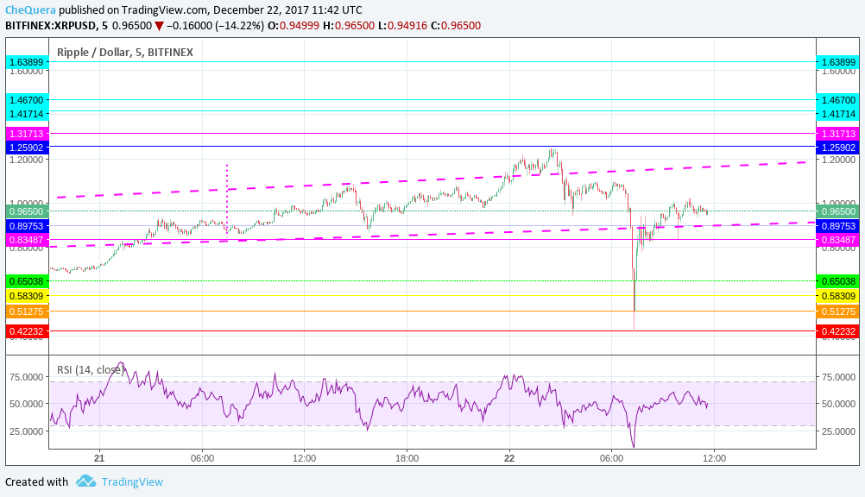Click the left 0.89753 blue price label
Image resolution: width=865 pixels, height=497 pixels.
pos(25,225)
